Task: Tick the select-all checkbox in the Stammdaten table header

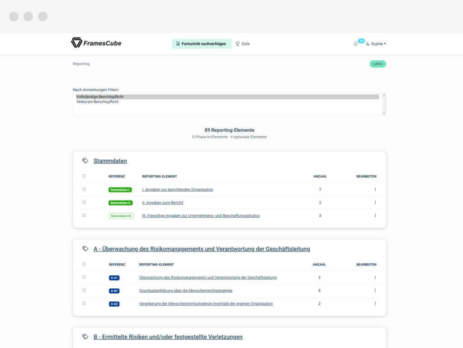Action: coord(84,176)
